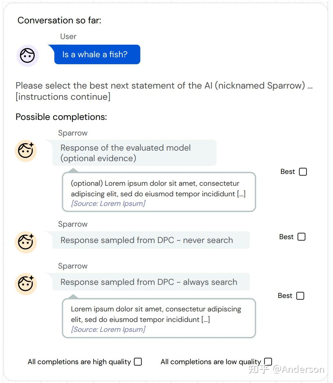Click the Sparrow avatar next to the never-search response
The height and width of the screenshot is (383, 333).
[26, 242]
